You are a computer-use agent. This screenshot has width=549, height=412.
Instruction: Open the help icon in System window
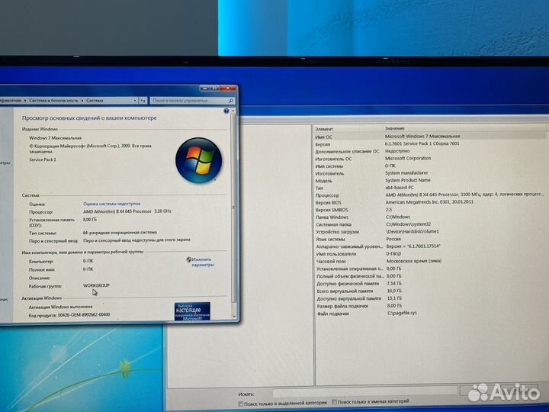click(225, 111)
